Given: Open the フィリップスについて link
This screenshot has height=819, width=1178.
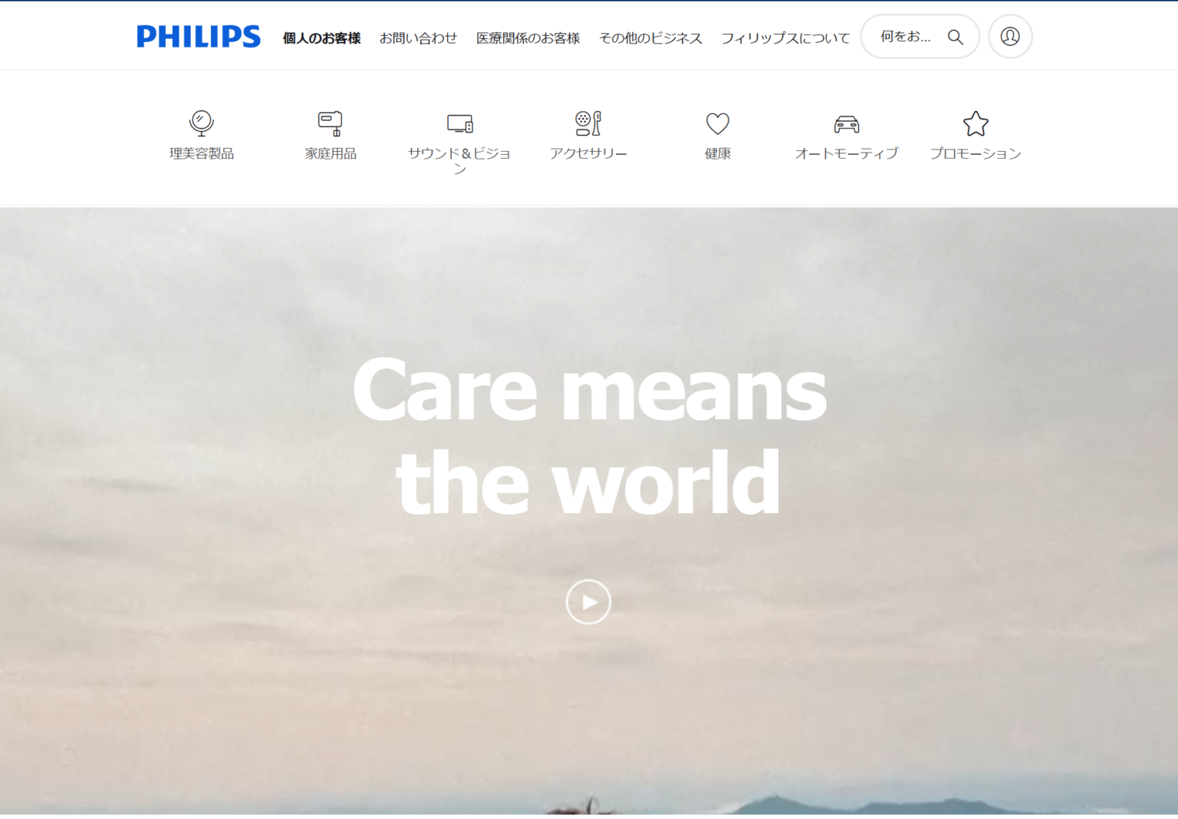Looking at the screenshot, I should (785, 38).
